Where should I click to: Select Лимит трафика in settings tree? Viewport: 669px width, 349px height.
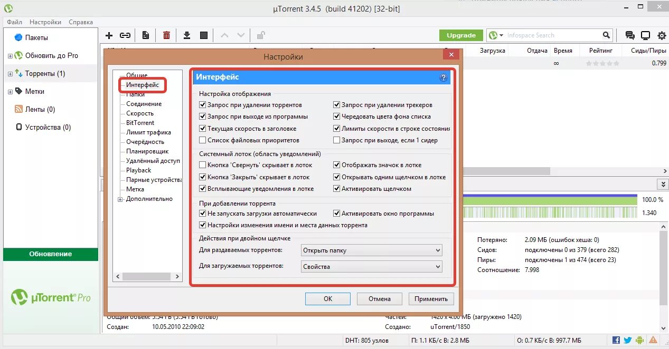tap(148, 132)
